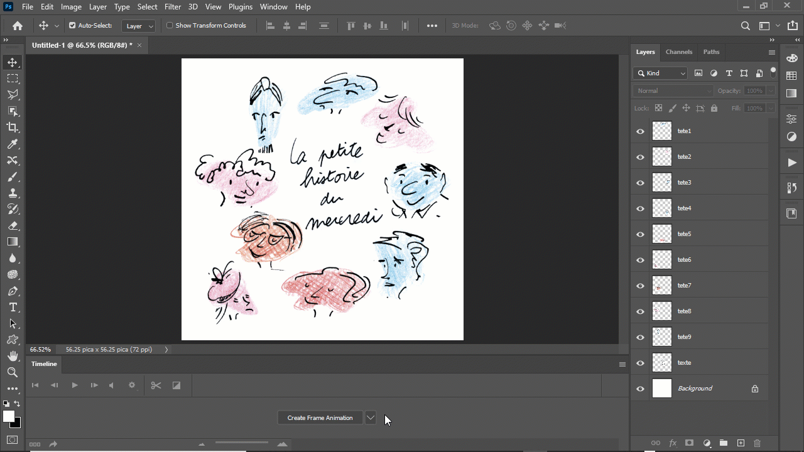804x452 pixels.
Task: Open the Filter menu
Action: click(x=173, y=7)
